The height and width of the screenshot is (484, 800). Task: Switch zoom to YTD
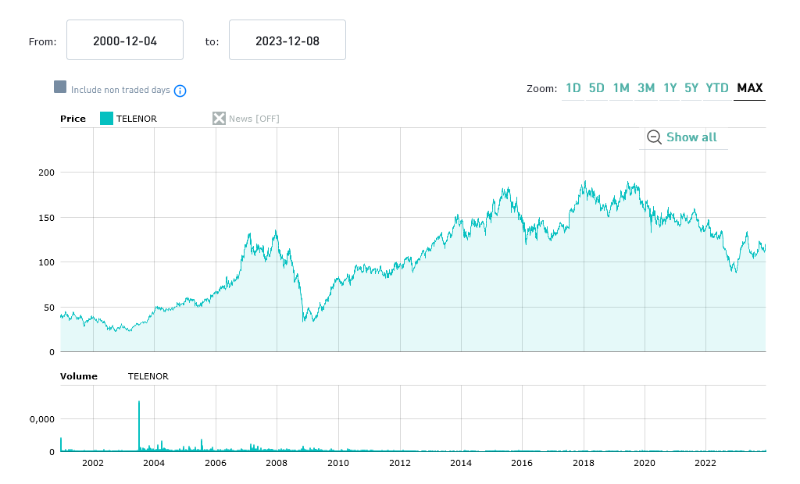click(717, 88)
